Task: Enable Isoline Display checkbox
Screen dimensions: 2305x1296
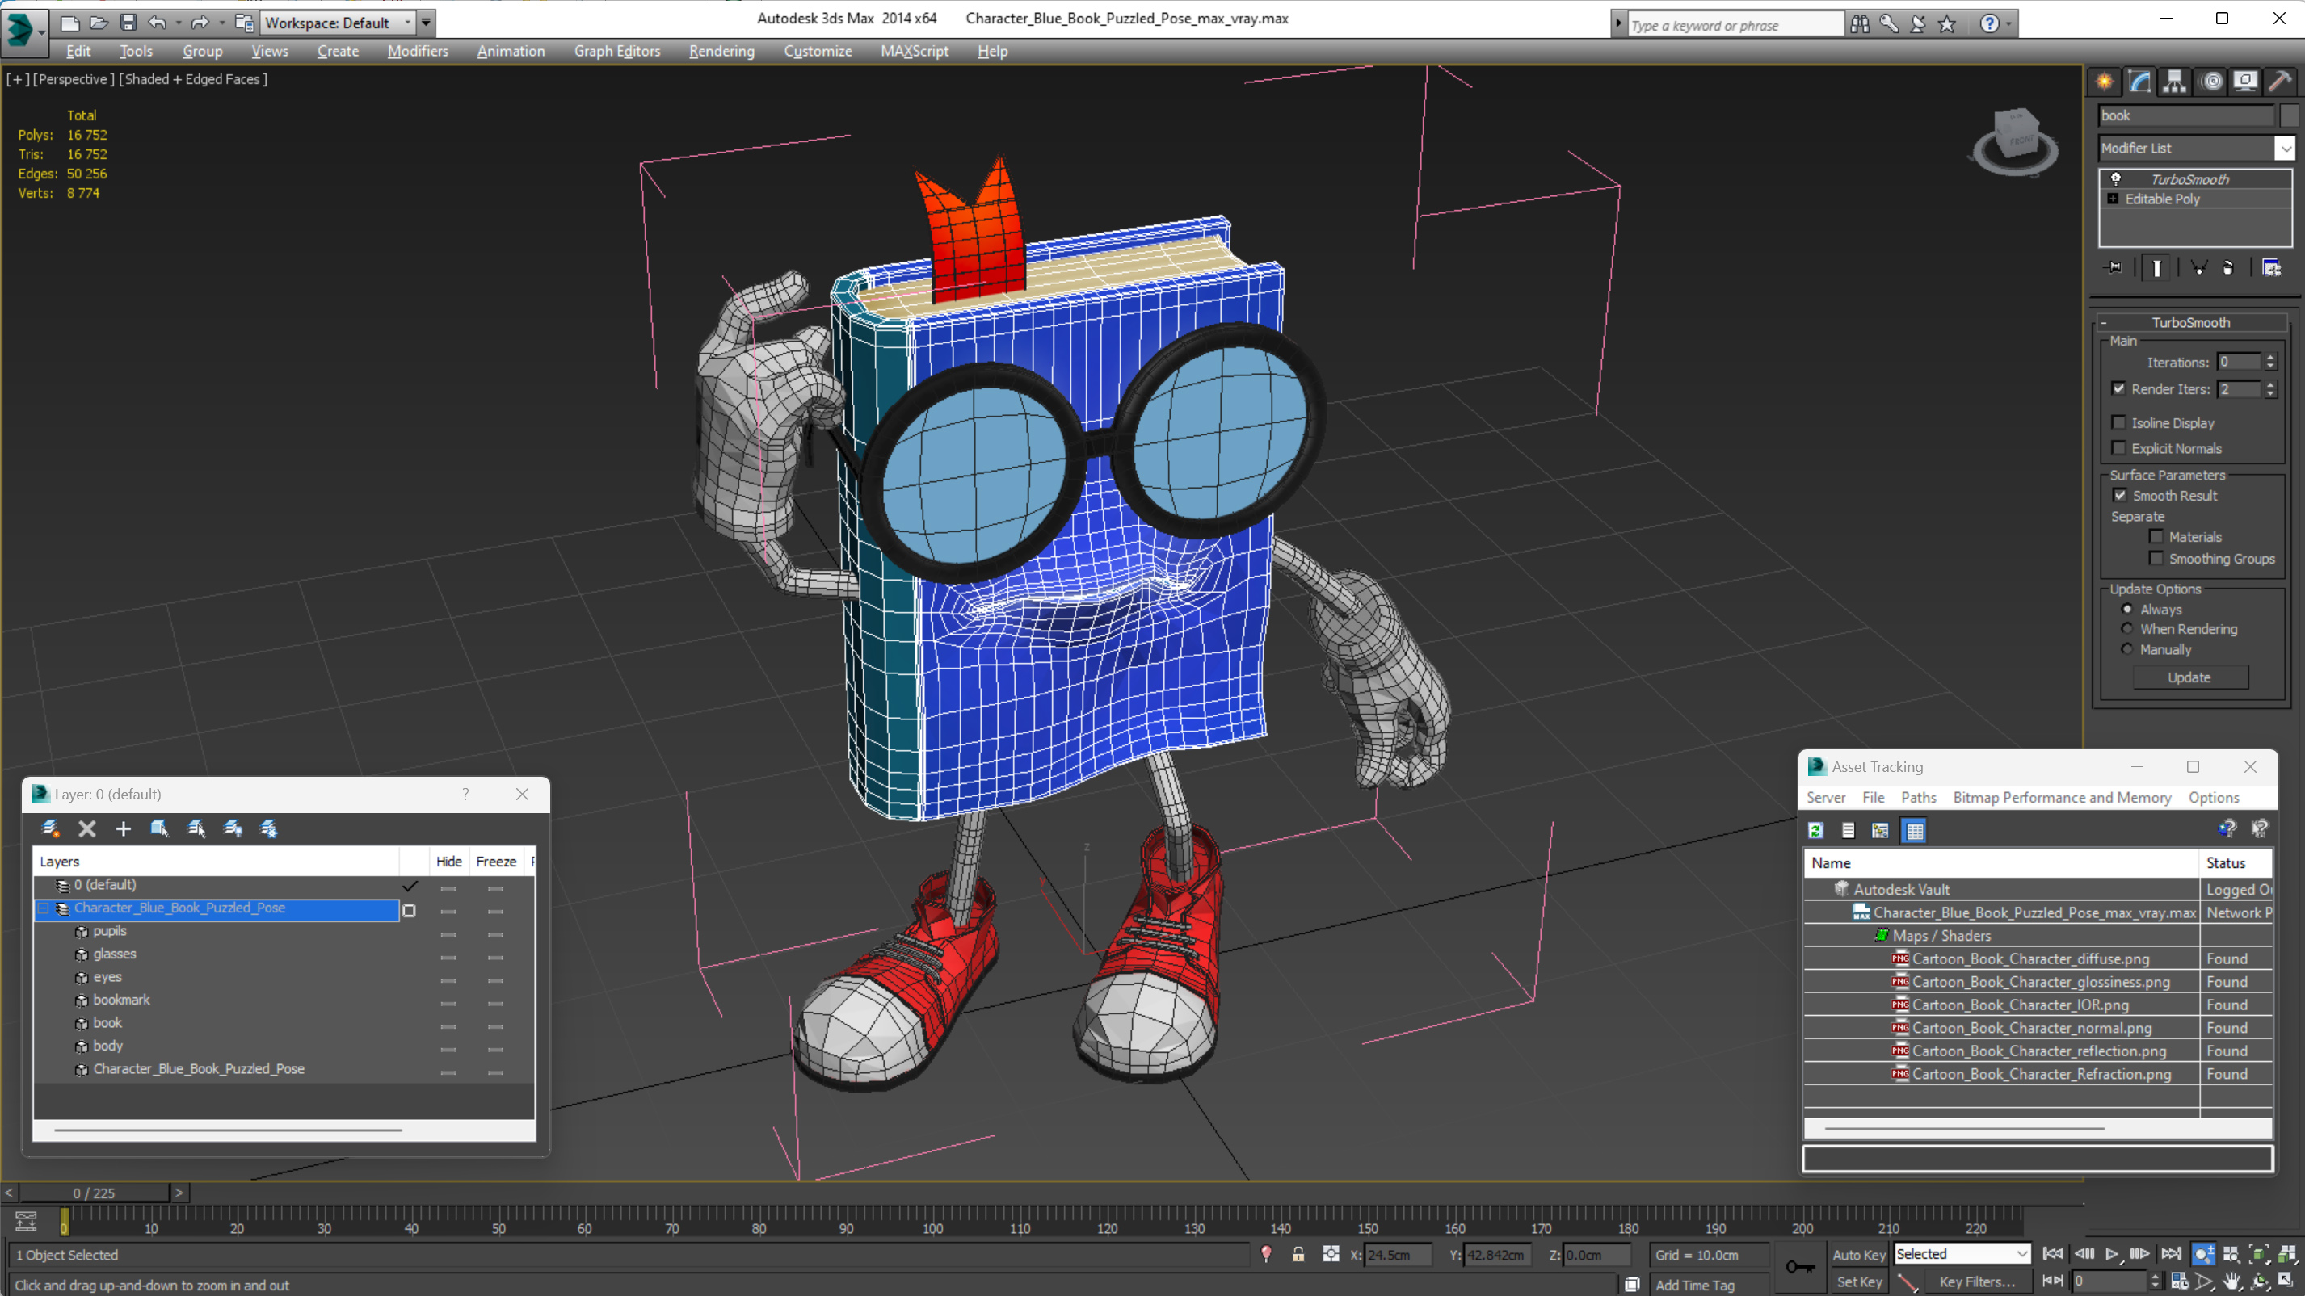Action: [x=2118, y=422]
